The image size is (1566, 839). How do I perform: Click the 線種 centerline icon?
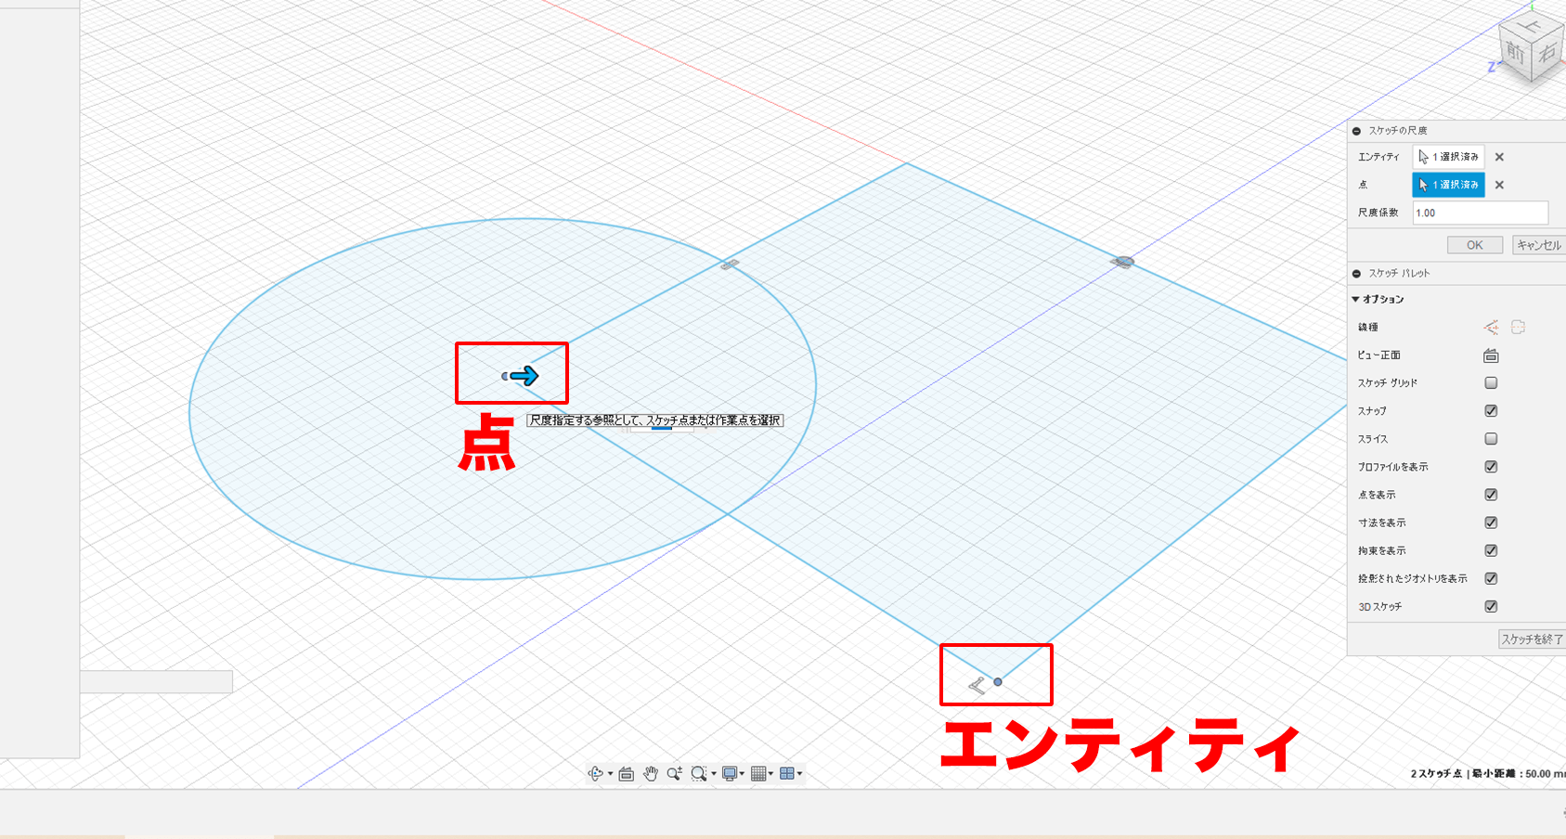1519,328
